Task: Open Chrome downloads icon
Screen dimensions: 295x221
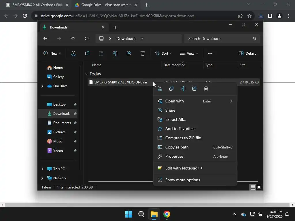Action: (261, 16)
